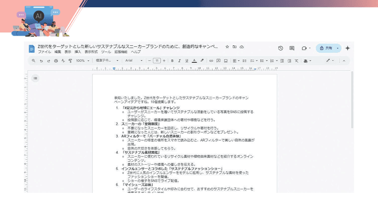Collapse the menus with the chevron
The width and height of the screenshot is (378, 198).
click(x=344, y=61)
